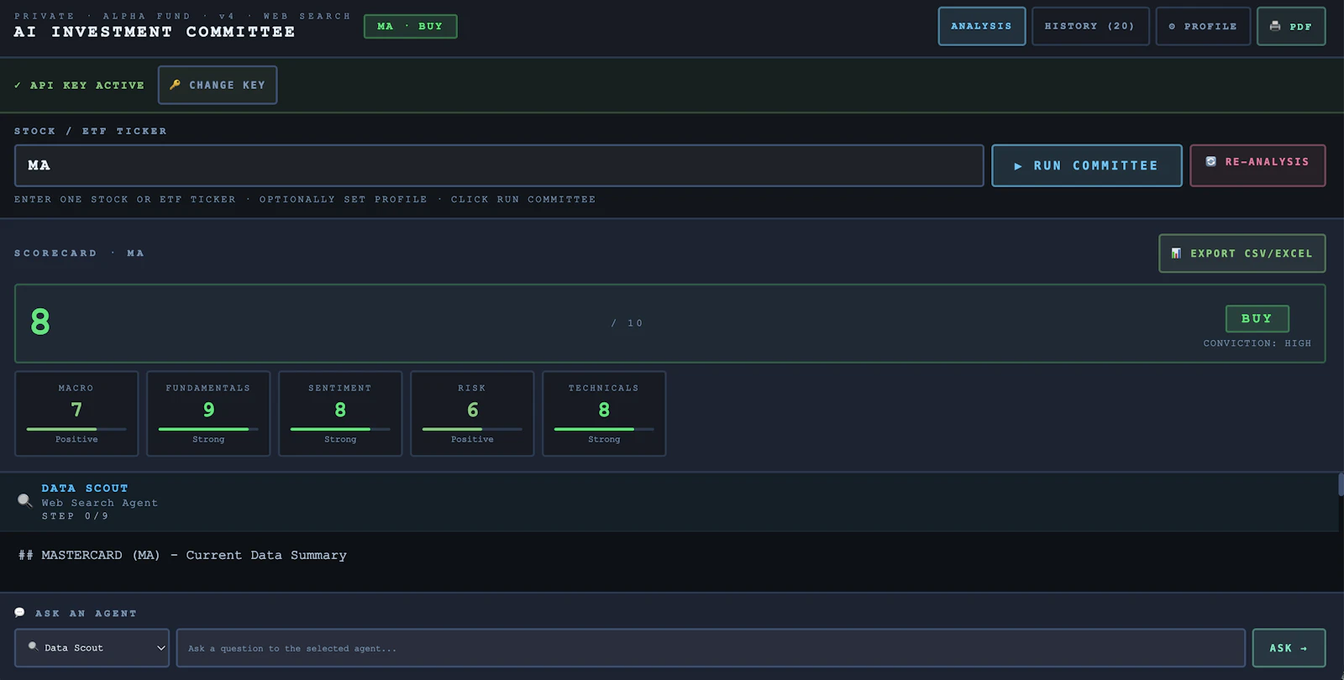The image size is (1344, 680).
Task: Click the Sentiment score progress bar
Action: 340,429
